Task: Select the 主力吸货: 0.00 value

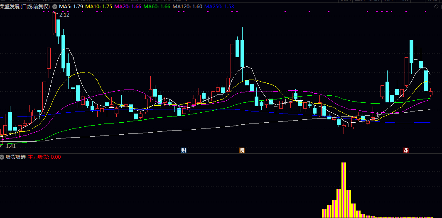Action: click(44, 157)
